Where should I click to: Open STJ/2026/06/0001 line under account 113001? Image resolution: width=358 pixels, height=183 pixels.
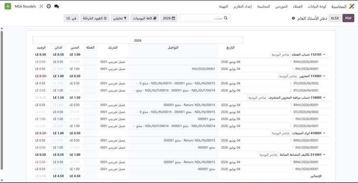coord(306,90)
